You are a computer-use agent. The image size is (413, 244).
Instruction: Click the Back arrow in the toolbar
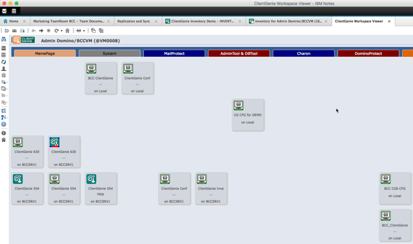34,30
